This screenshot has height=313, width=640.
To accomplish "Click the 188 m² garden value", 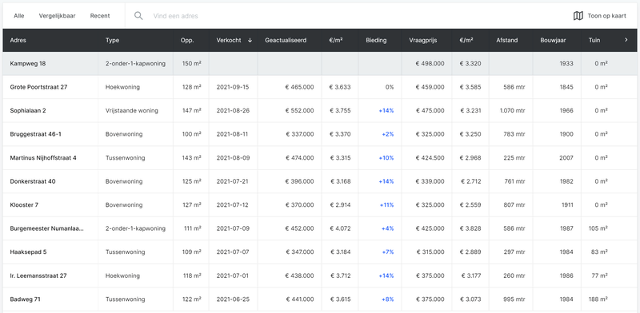I will point(598,299).
